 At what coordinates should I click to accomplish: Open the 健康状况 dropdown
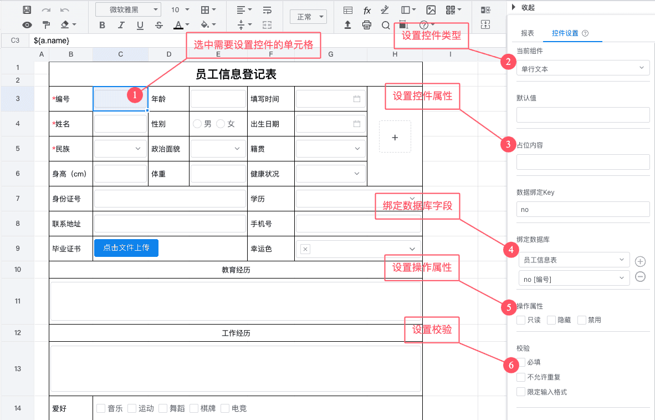pos(331,174)
